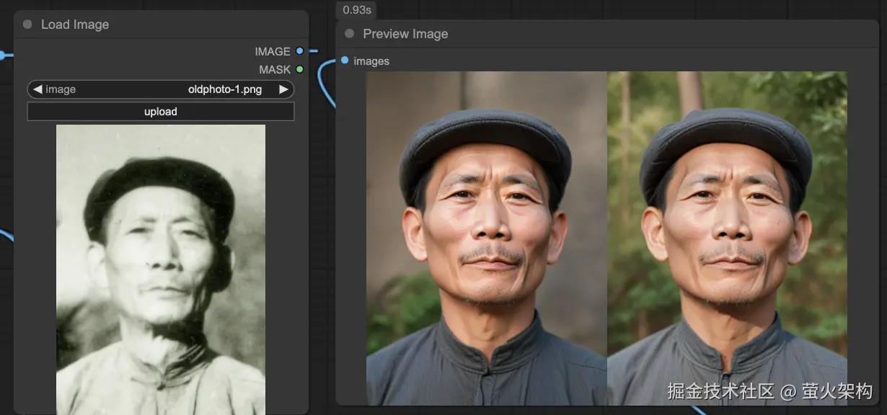Click the "image" label in the file selector
This screenshot has height=415, width=887.
(61, 89)
